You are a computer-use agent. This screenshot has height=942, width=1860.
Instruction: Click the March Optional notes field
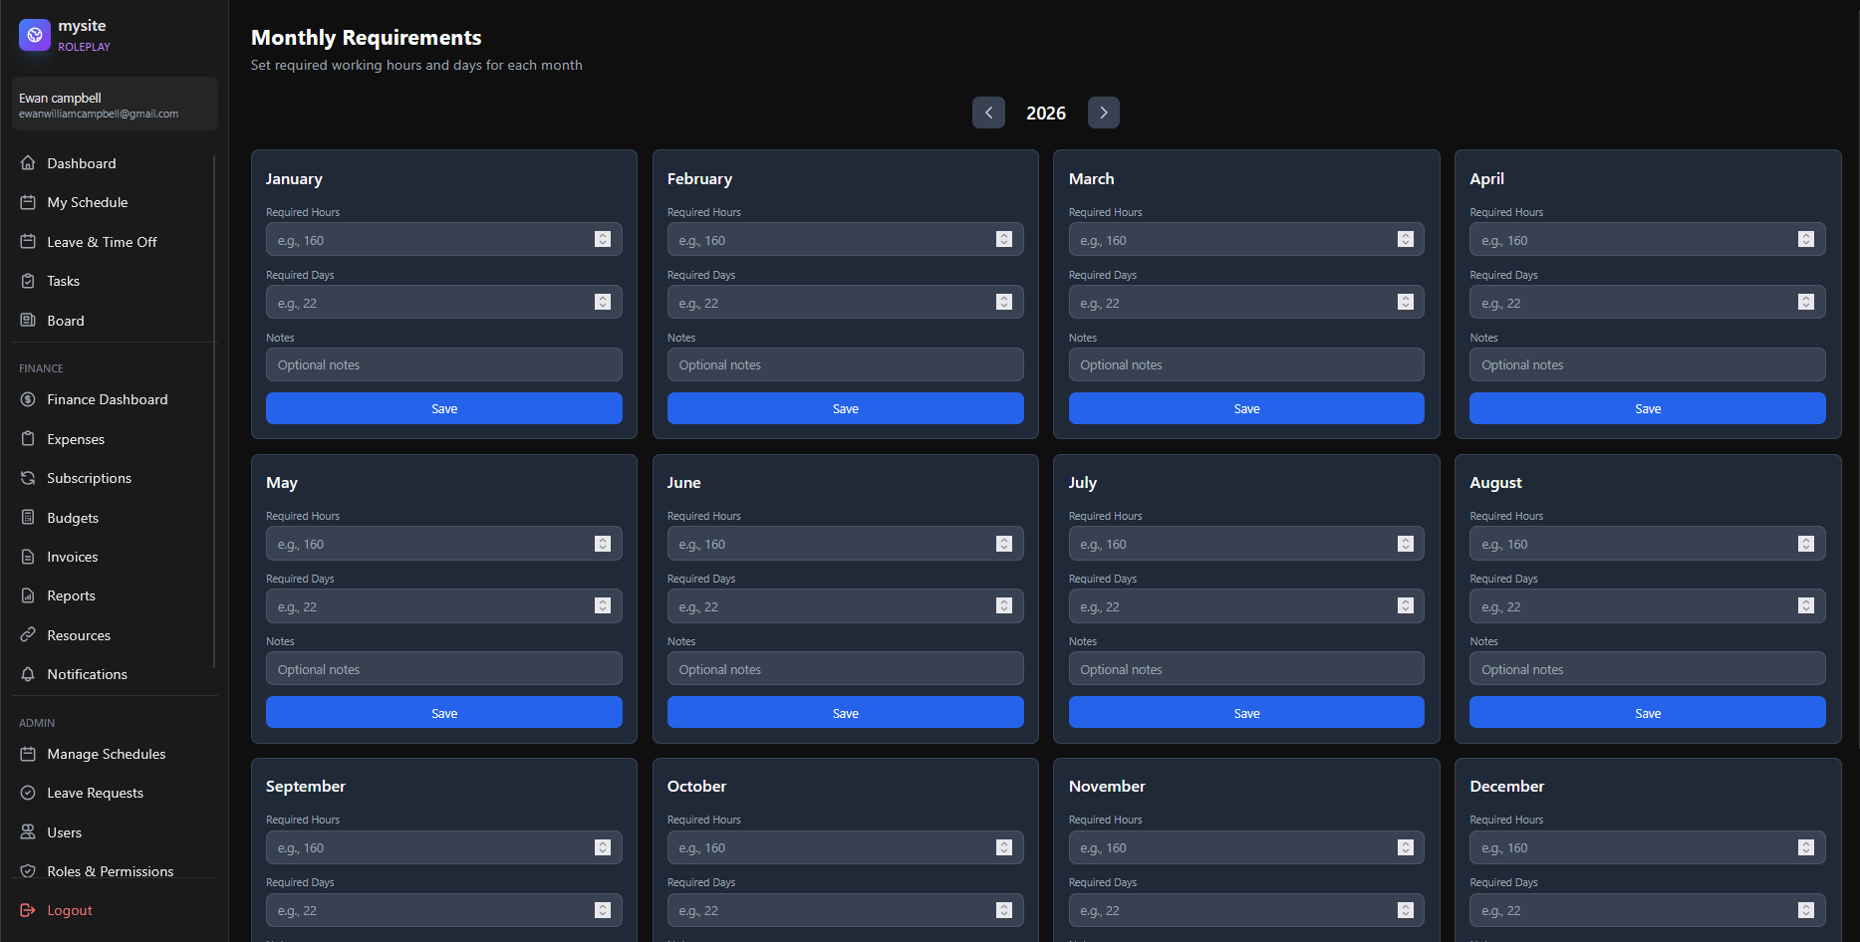tap(1245, 365)
